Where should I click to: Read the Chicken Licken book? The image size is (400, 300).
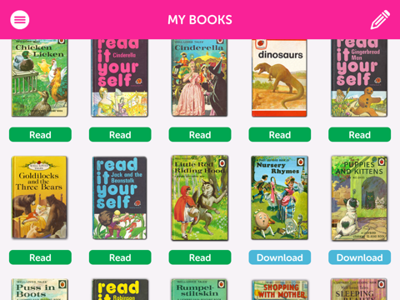pos(40,135)
